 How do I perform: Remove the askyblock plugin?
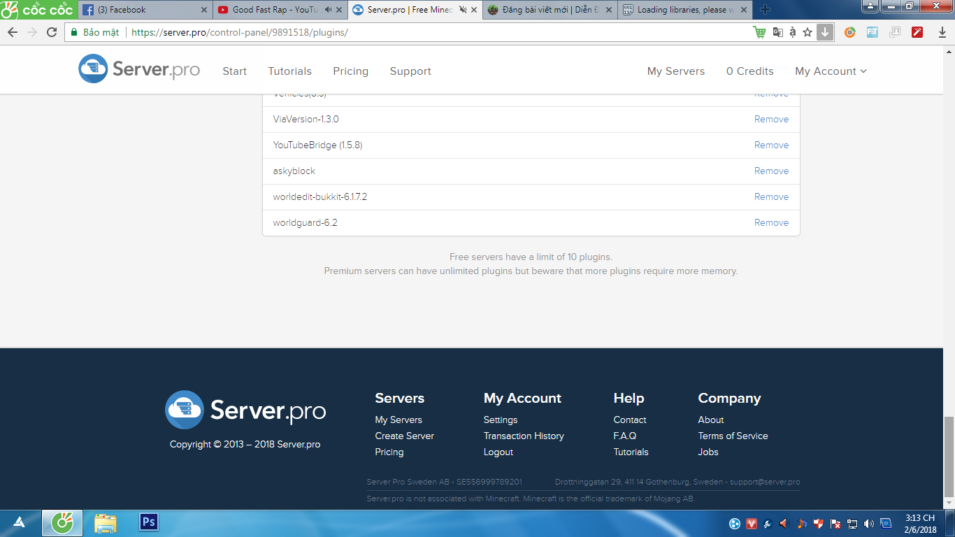click(x=771, y=171)
